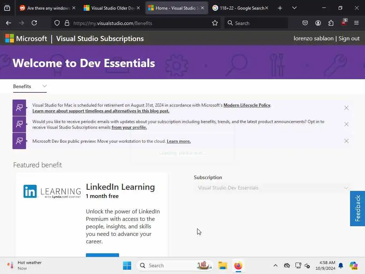Click the Firefox icon on the taskbar
This screenshot has width=365, height=274.
point(238,265)
